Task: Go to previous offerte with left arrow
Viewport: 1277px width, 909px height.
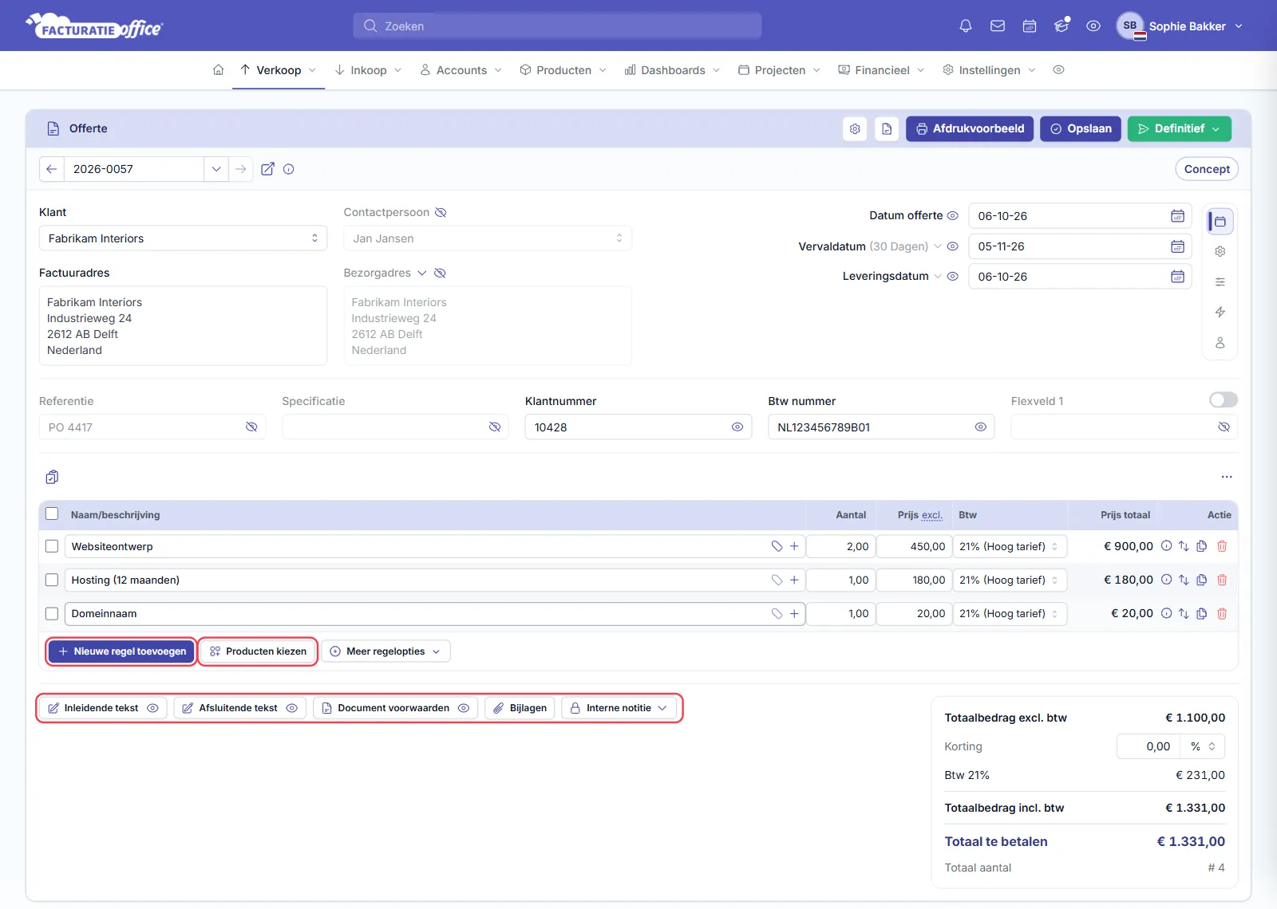Action: coord(52,169)
